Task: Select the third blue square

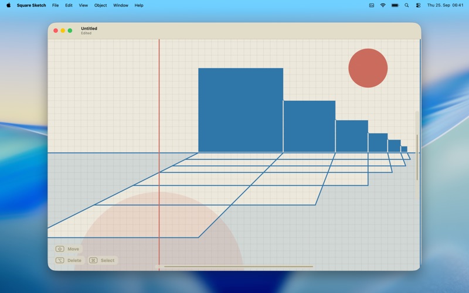Action: click(352, 136)
